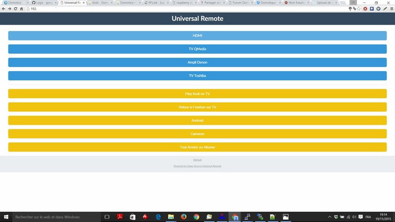This screenshot has width=395, height=222.
Task: Click the blue square extension icon in toolbar
Action: [372, 8]
